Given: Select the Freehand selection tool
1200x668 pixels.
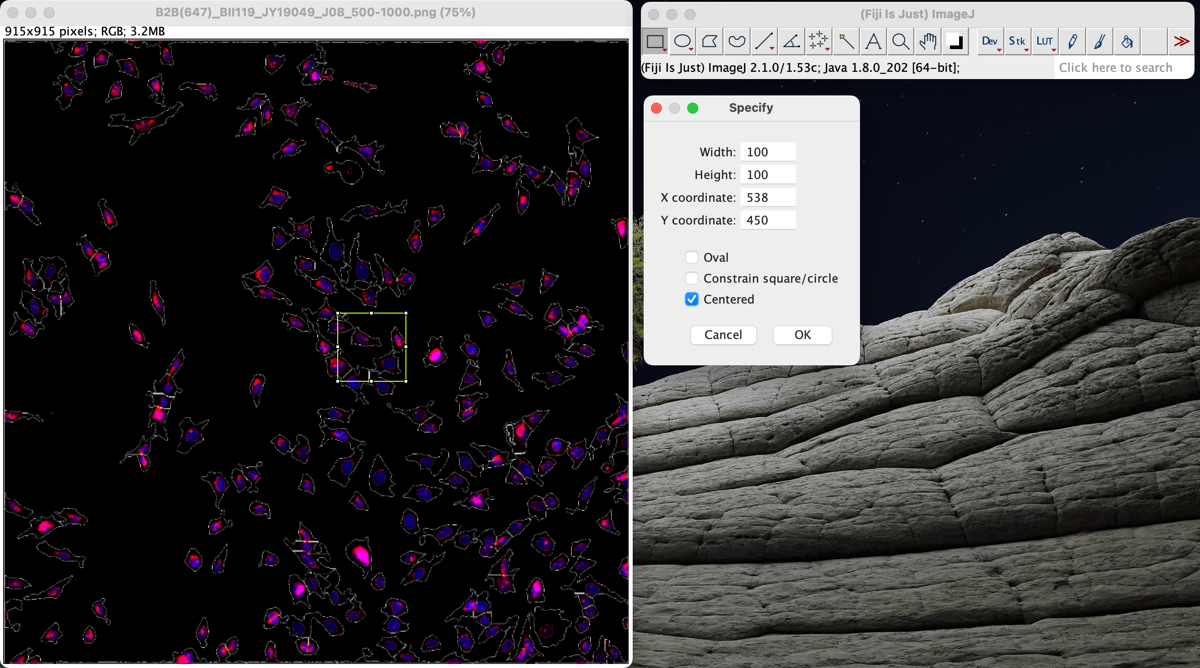Looking at the screenshot, I should point(736,41).
